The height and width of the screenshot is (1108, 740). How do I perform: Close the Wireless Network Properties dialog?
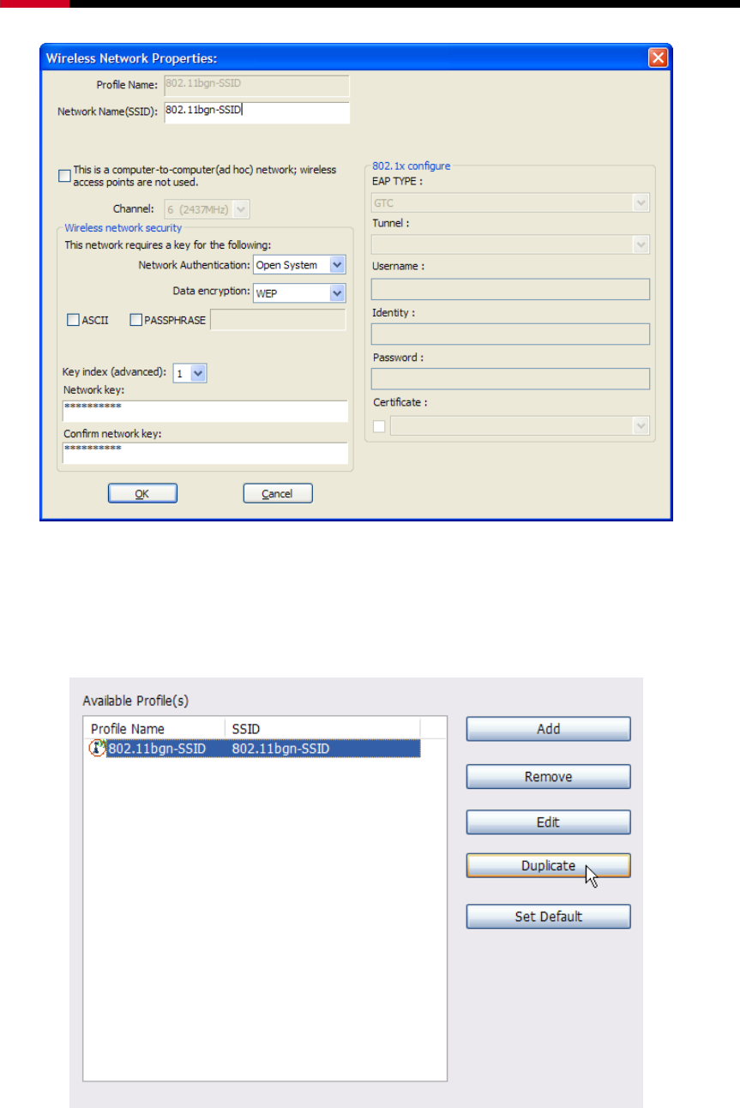point(657,57)
